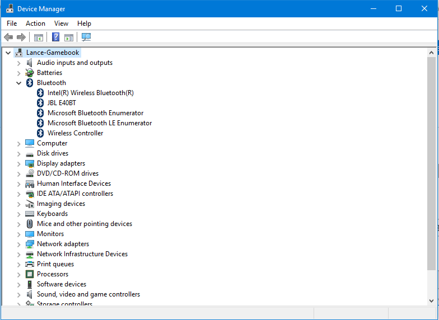
Task: Select the Print queues label
Action: (x=55, y=264)
